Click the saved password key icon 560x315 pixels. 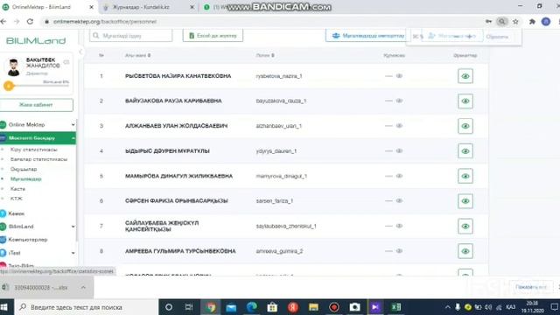[x=488, y=22]
